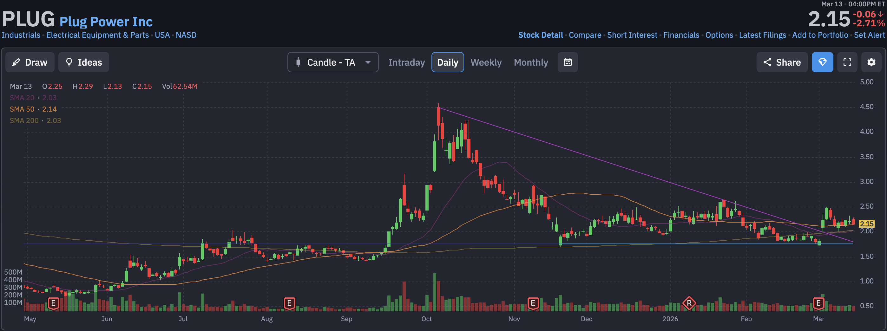Viewport: 887px width, 331px height.
Task: Click the May earnings E marker
Action: (x=53, y=303)
